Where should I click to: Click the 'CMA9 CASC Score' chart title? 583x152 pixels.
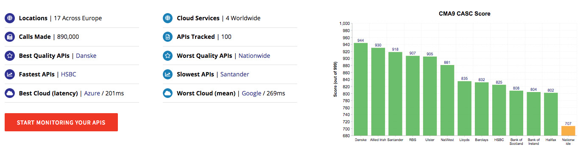pos(465,14)
